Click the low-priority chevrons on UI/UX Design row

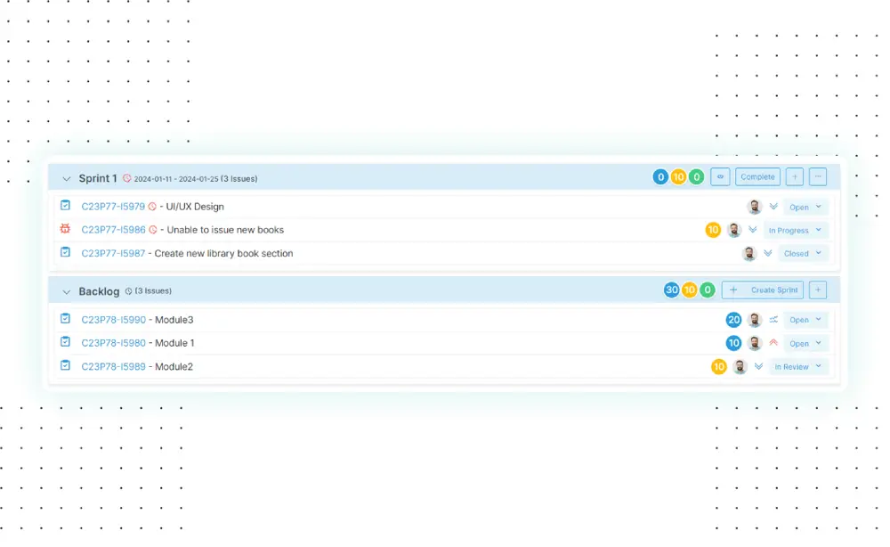773,207
